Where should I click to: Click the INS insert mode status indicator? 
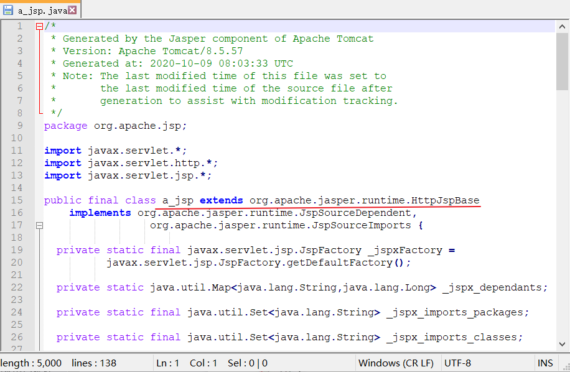[x=545, y=363]
